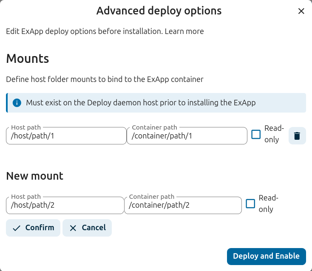312x271 pixels.
Task: Click the New mount heading
Action: click(34, 176)
